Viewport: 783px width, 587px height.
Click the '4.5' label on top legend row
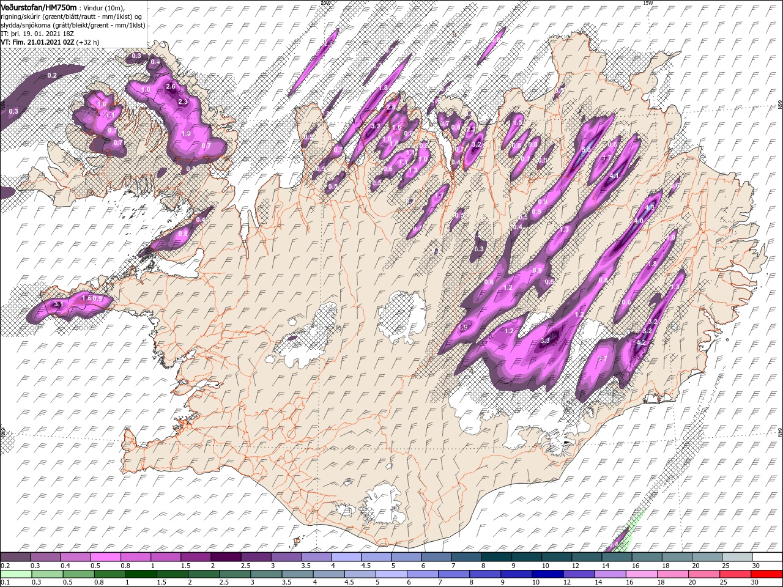[x=366, y=566]
